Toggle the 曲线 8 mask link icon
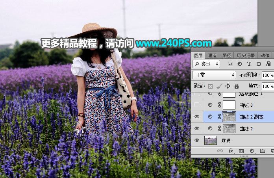Screen dimensions: 274x178 (x=220, y=105)
